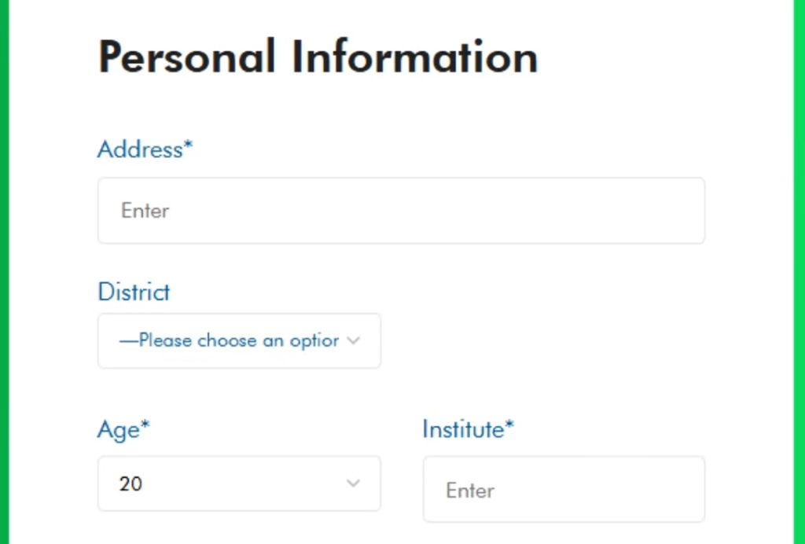Click the Address input field
This screenshot has height=544, width=805.
coord(401,211)
